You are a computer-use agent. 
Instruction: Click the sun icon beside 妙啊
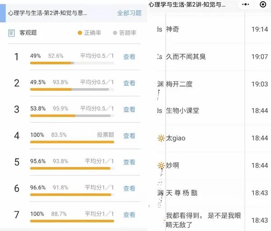click(161, 166)
